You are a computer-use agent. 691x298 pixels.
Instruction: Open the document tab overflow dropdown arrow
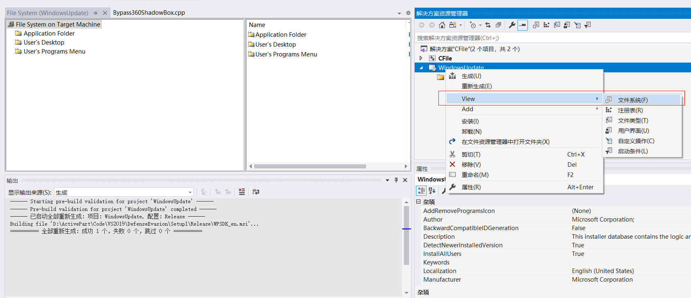(x=399, y=13)
